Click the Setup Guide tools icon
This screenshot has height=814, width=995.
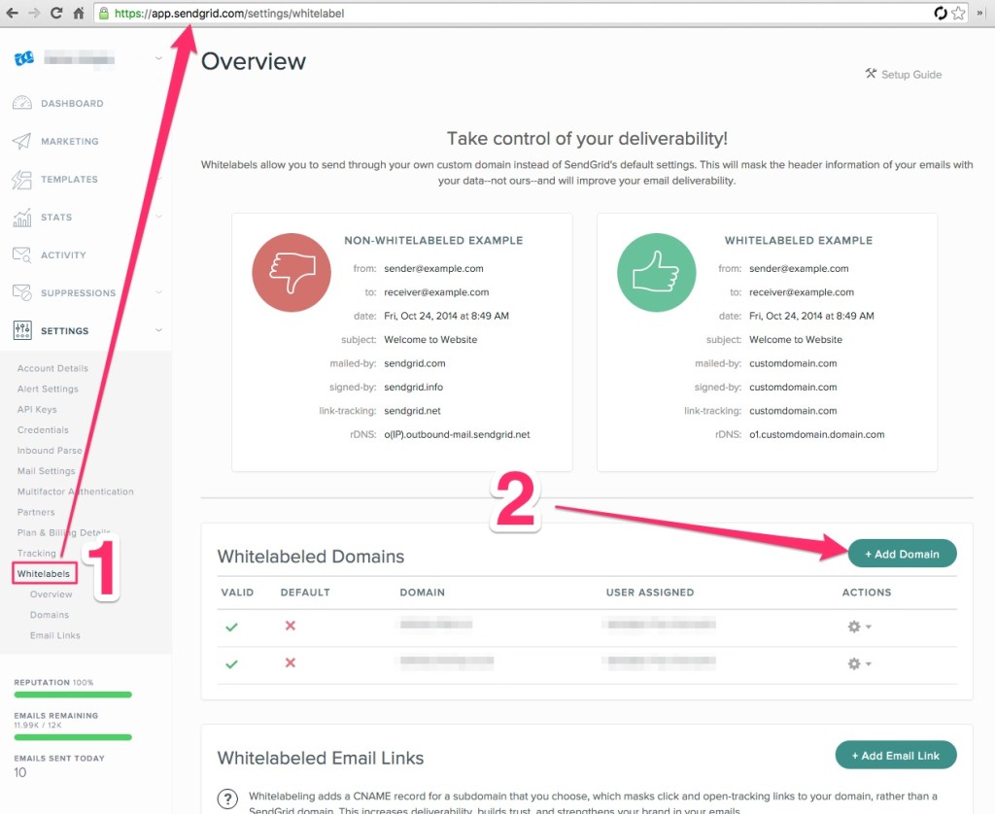[871, 74]
